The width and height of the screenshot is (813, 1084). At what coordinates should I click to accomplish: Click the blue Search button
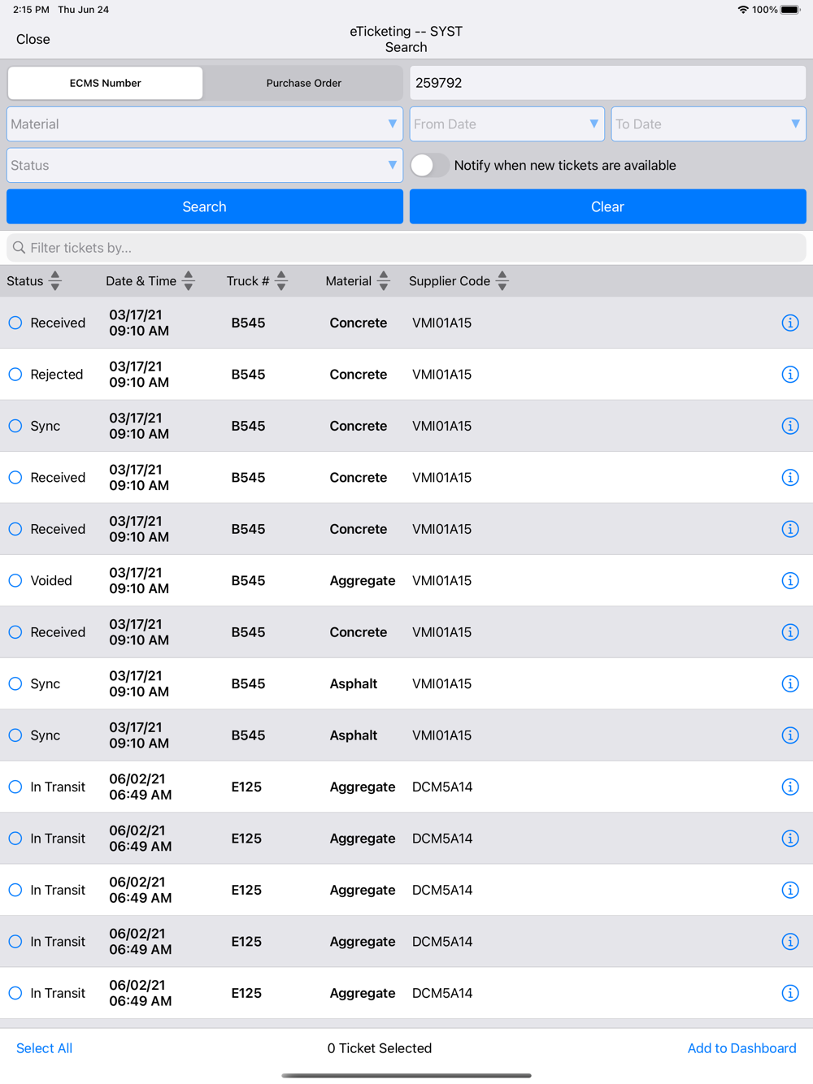tap(205, 207)
